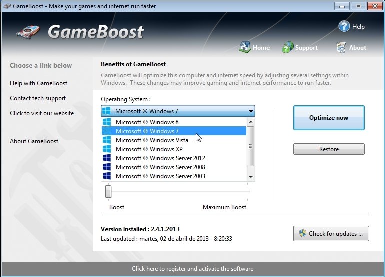Viewport: 385px width, 277px height.
Task: Click the Optimize now button
Action: click(329, 118)
